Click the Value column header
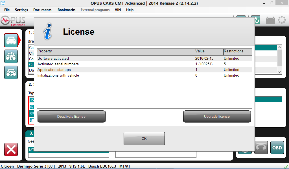This screenshot has width=289, height=169. pyautogui.click(x=209, y=52)
